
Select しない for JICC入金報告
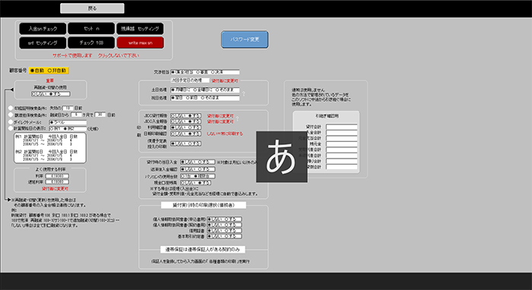tap(178, 121)
